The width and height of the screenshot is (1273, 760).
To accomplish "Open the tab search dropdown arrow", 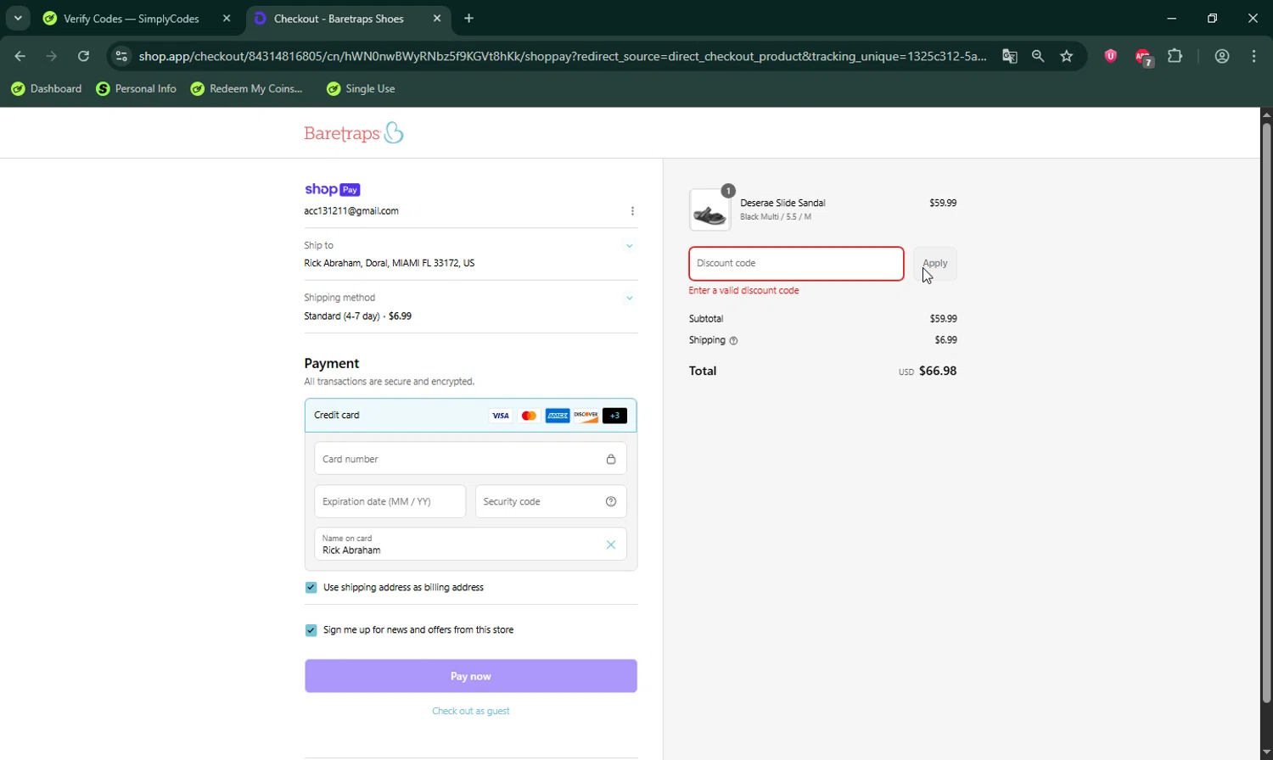I will click(18, 18).
